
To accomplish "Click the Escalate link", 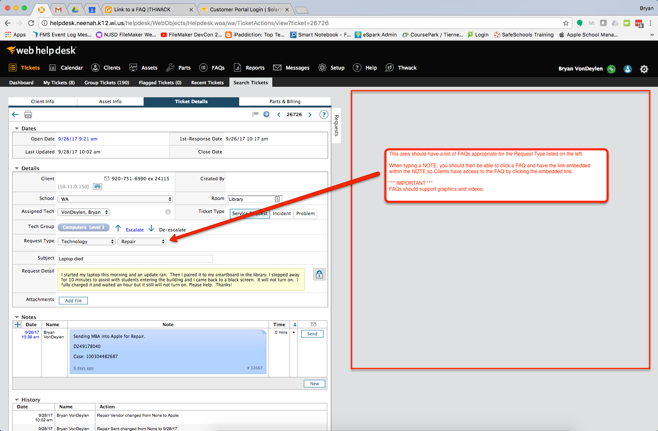I will point(135,230).
